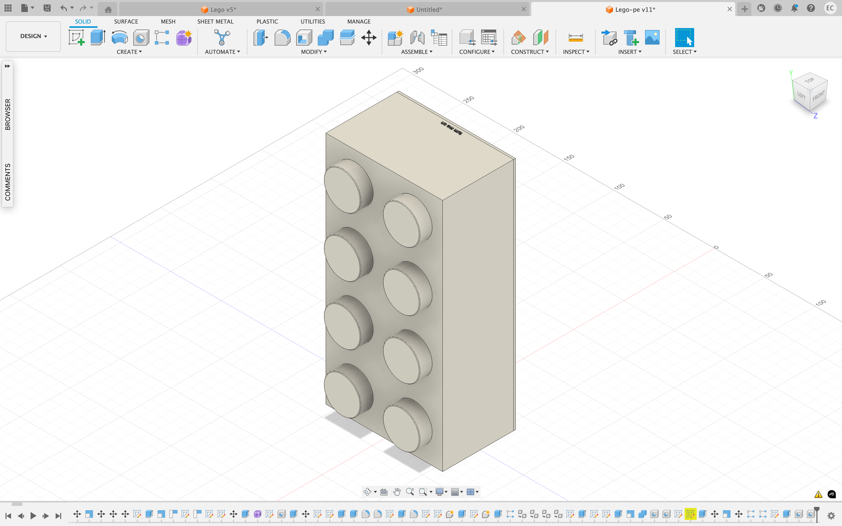The width and height of the screenshot is (842, 526).
Task: Open the CREATE dropdown menu
Action: [x=129, y=52]
